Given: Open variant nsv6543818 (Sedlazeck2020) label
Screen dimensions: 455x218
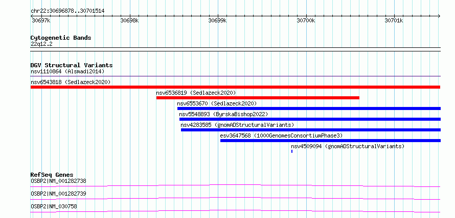Looking at the screenshot, I should pos(71,82).
